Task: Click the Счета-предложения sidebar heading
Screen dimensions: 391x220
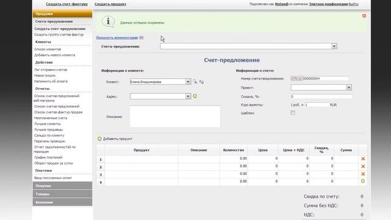Action: click(x=54, y=21)
